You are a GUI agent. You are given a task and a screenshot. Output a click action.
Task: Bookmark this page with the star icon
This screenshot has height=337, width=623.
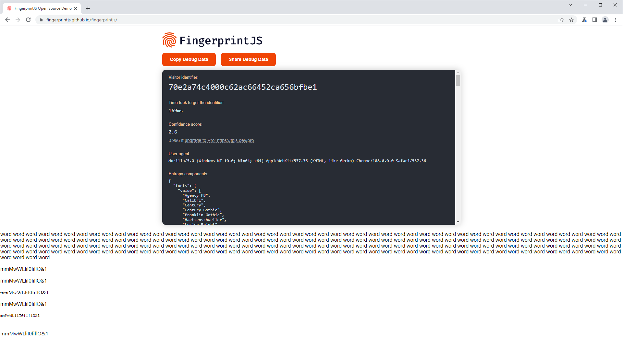pyautogui.click(x=571, y=20)
